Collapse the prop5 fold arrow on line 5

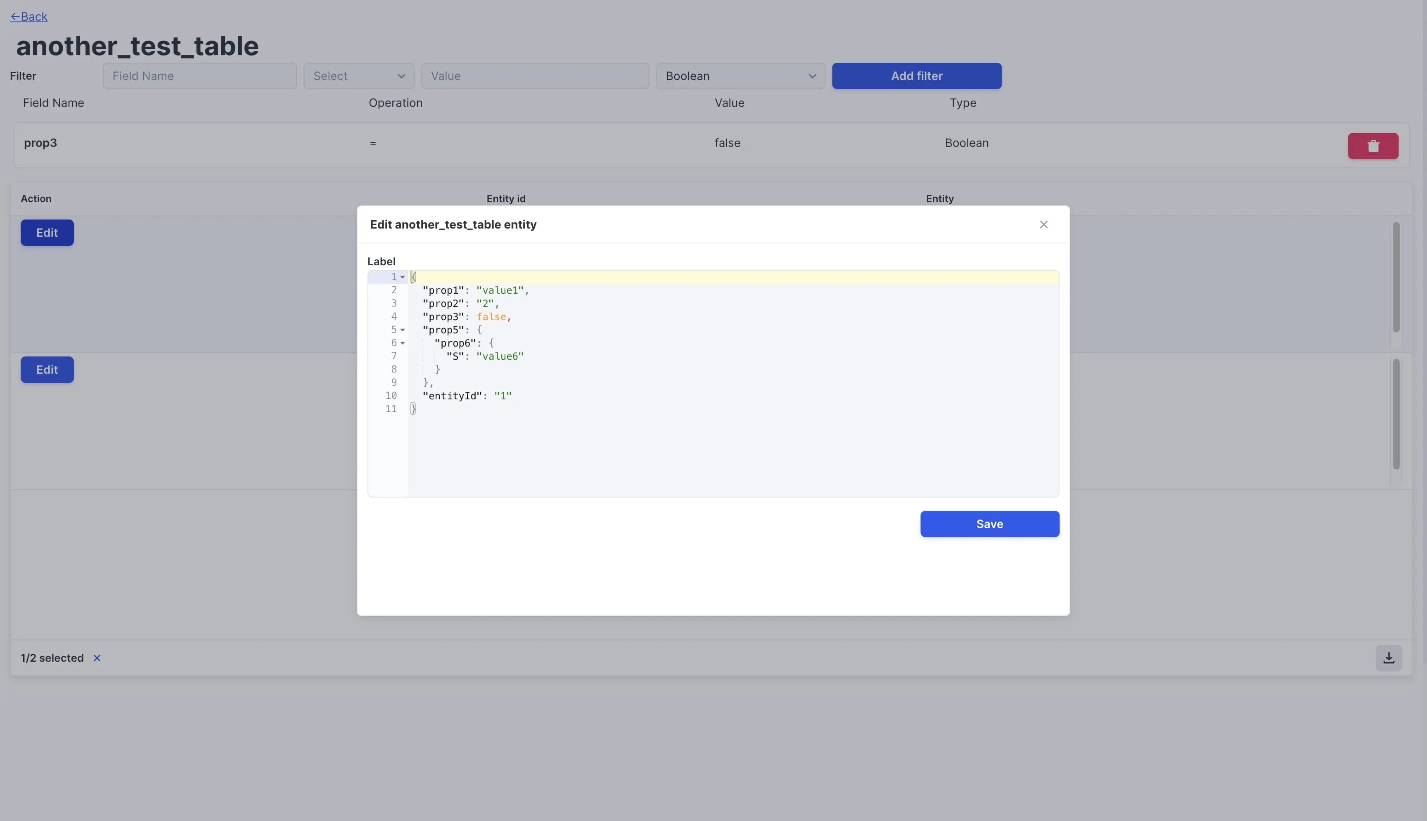coord(402,330)
